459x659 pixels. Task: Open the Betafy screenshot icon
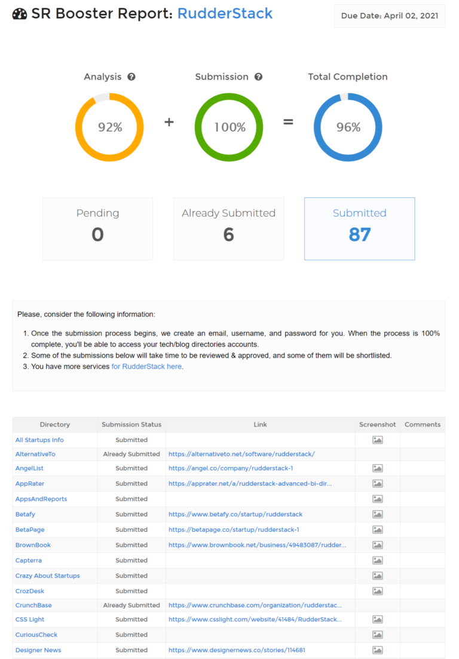click(378, 514)
